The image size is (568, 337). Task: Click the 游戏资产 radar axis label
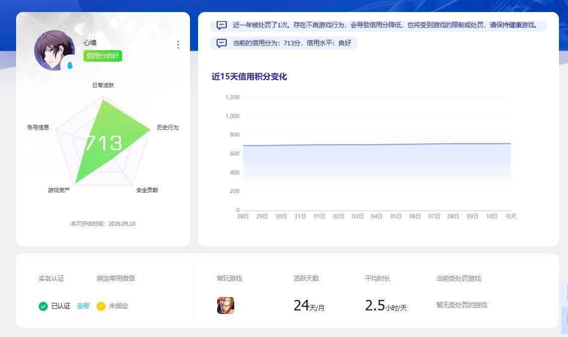[x=59, y=190]
